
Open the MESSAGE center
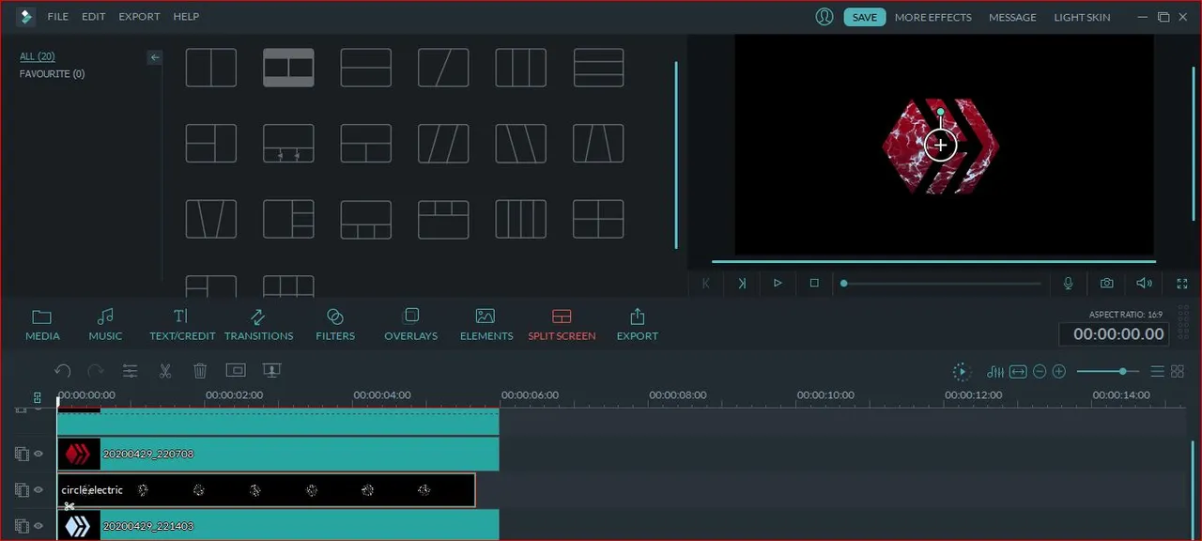1012,17
